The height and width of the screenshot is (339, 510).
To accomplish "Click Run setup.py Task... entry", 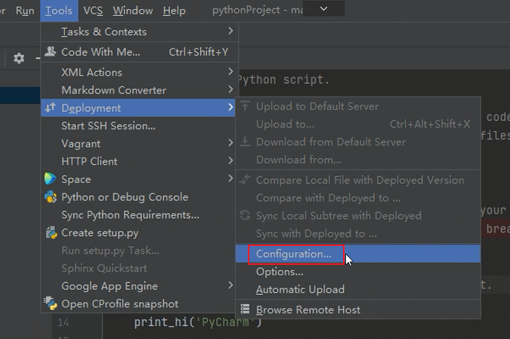I will [138, 250].
